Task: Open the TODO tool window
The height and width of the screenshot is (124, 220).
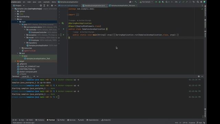Action: [30, 120]
